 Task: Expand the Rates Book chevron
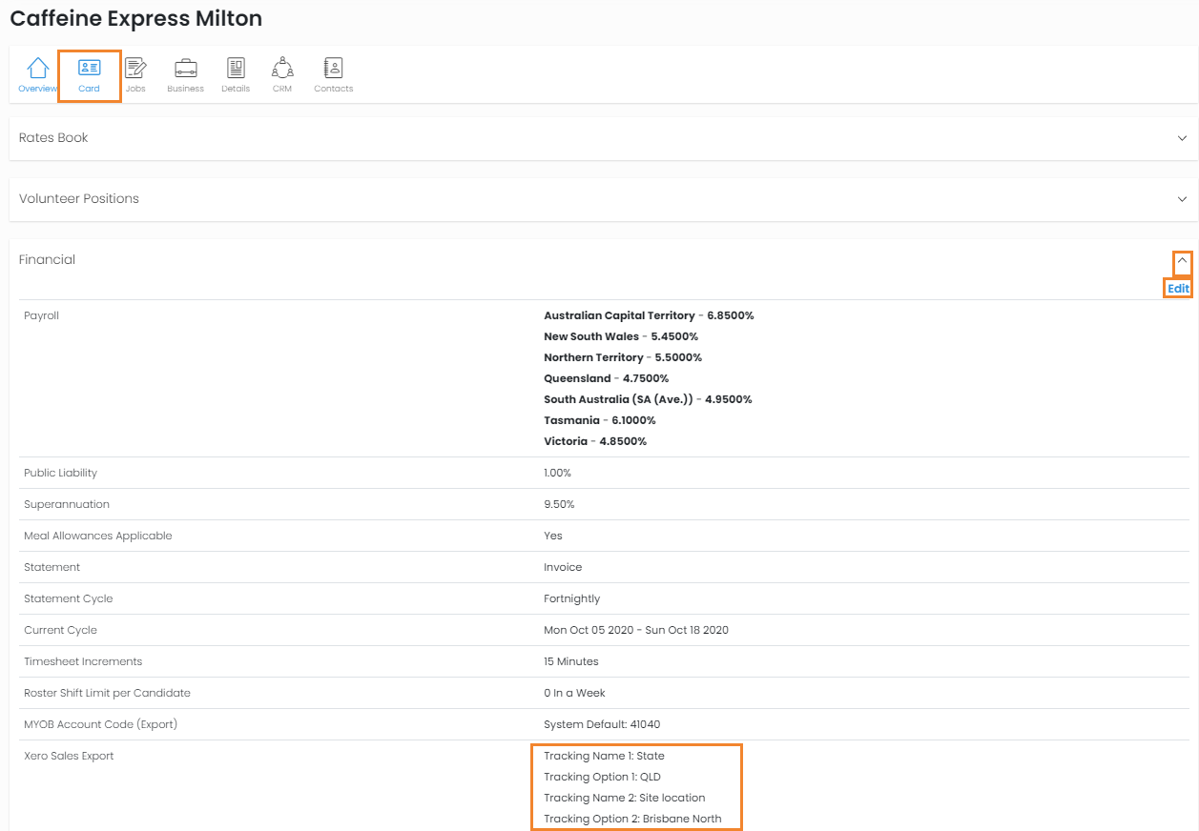coord(1183,138)
